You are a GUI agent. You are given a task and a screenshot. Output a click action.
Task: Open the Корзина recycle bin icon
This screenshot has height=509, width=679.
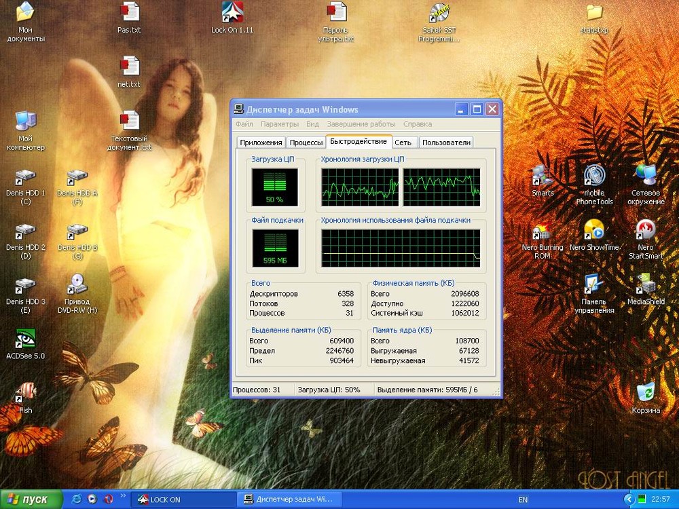pyautogui.click(x=645, y=392)
